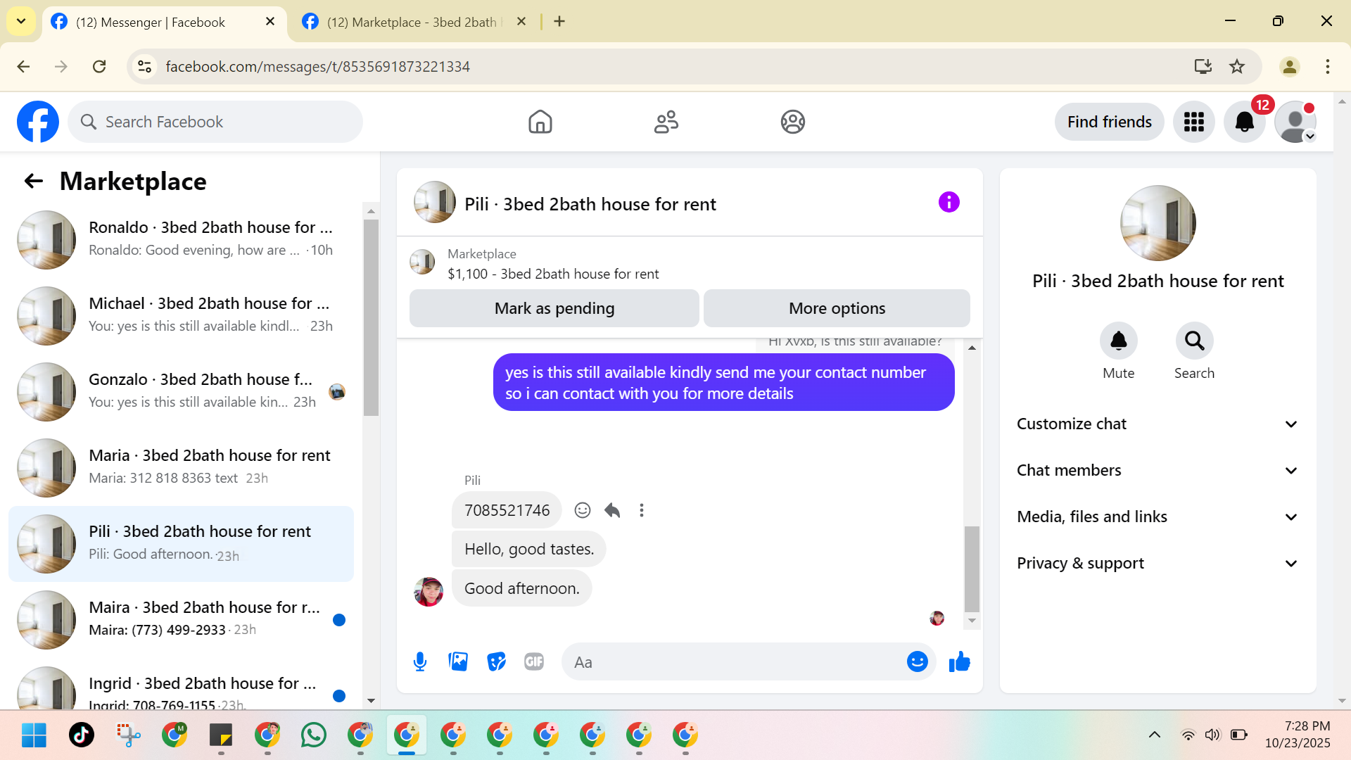
Task: Open emoji picker in message box
Action: click(x=917, y=662)
